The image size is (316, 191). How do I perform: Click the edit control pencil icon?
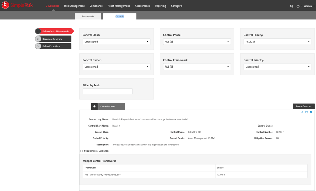(302, 112)
